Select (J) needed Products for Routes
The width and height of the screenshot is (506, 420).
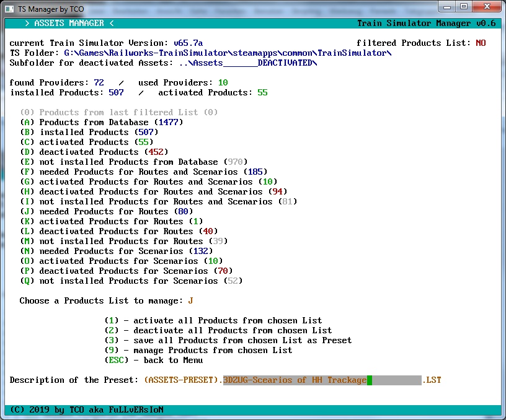click(x=107, y=211)
